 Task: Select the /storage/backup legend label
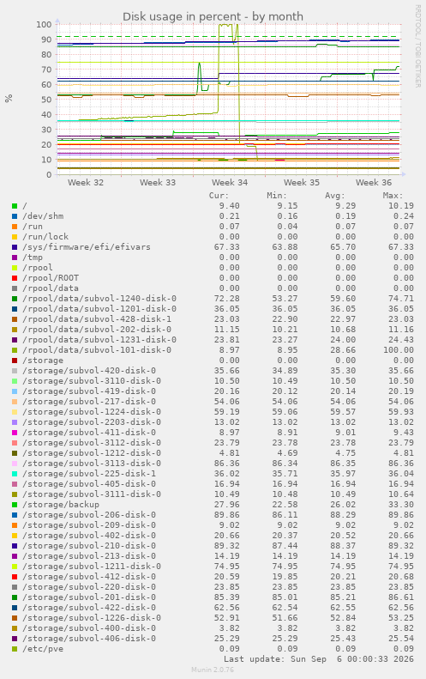coord(61,505)
